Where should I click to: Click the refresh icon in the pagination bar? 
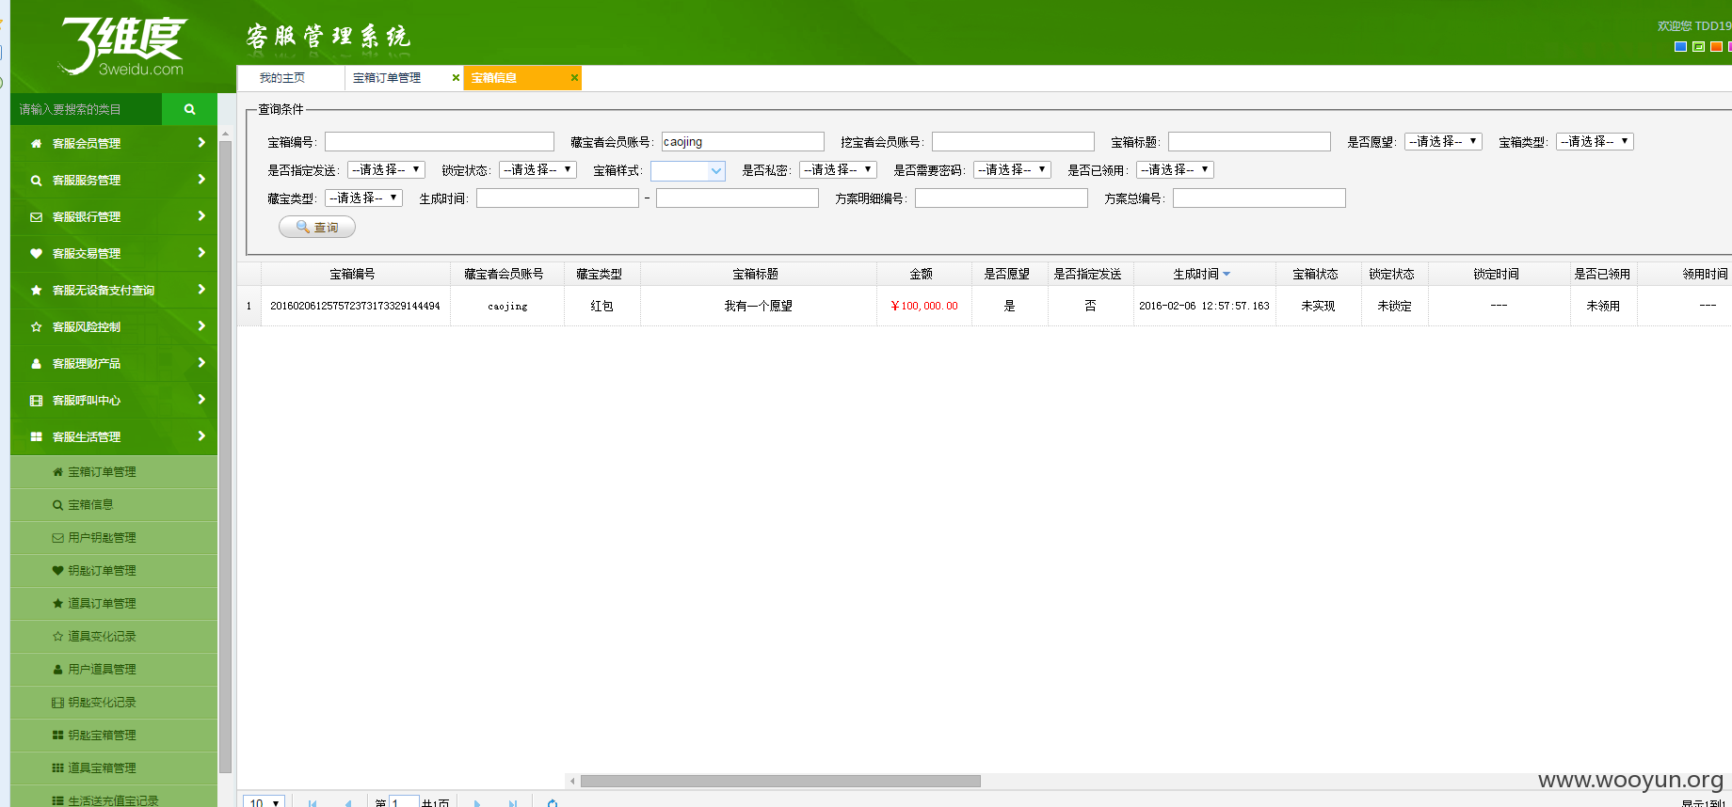pos(553,802)
